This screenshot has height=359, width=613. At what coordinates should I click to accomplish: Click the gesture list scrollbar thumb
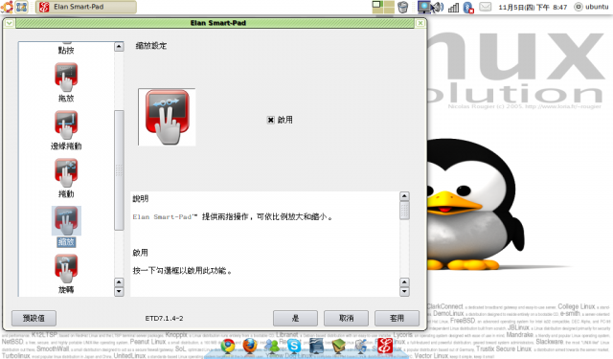click(x=119, y=170)
